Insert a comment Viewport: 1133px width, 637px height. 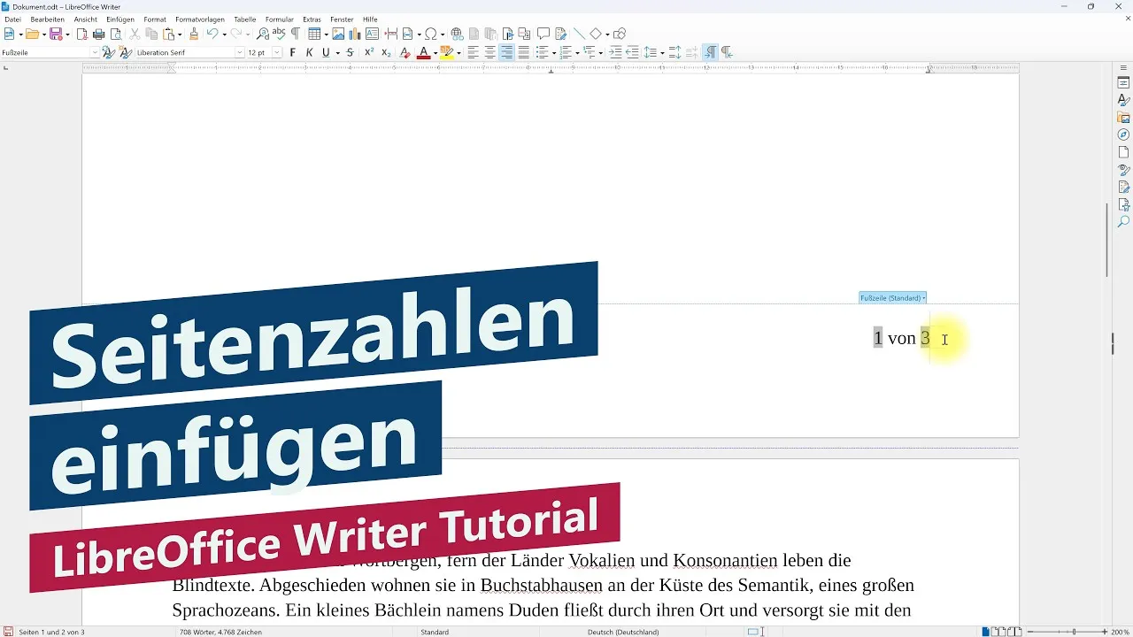543,35
